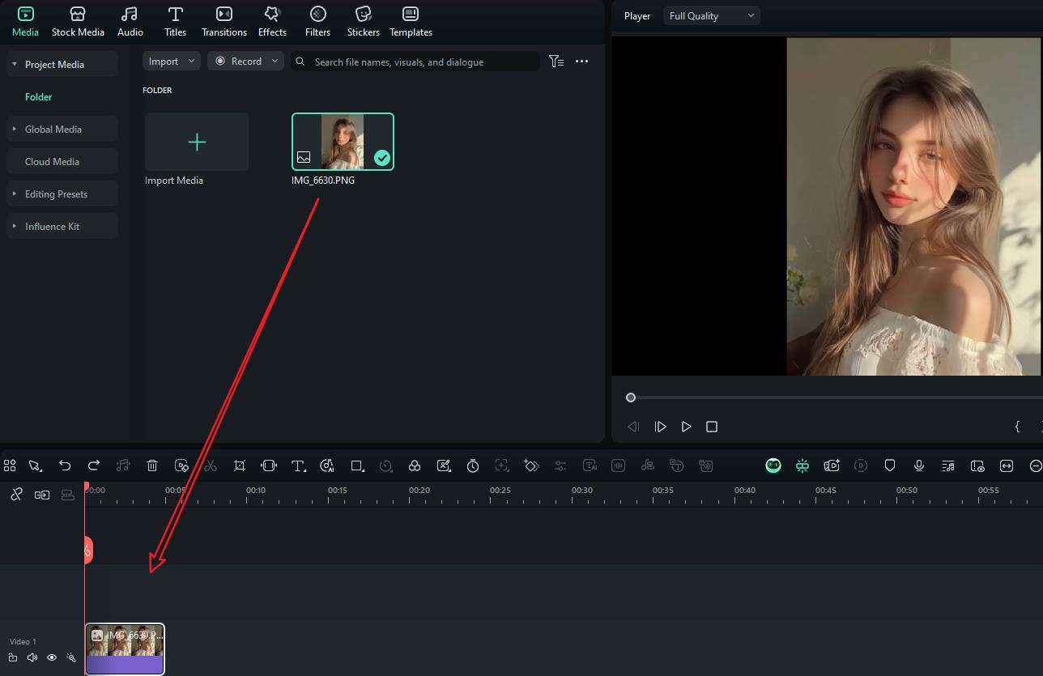Image resolution: width=1043 pixels, height=676 pixels.
Task: Set the mark-in point in the player
Action: [x=1017, y=427]
